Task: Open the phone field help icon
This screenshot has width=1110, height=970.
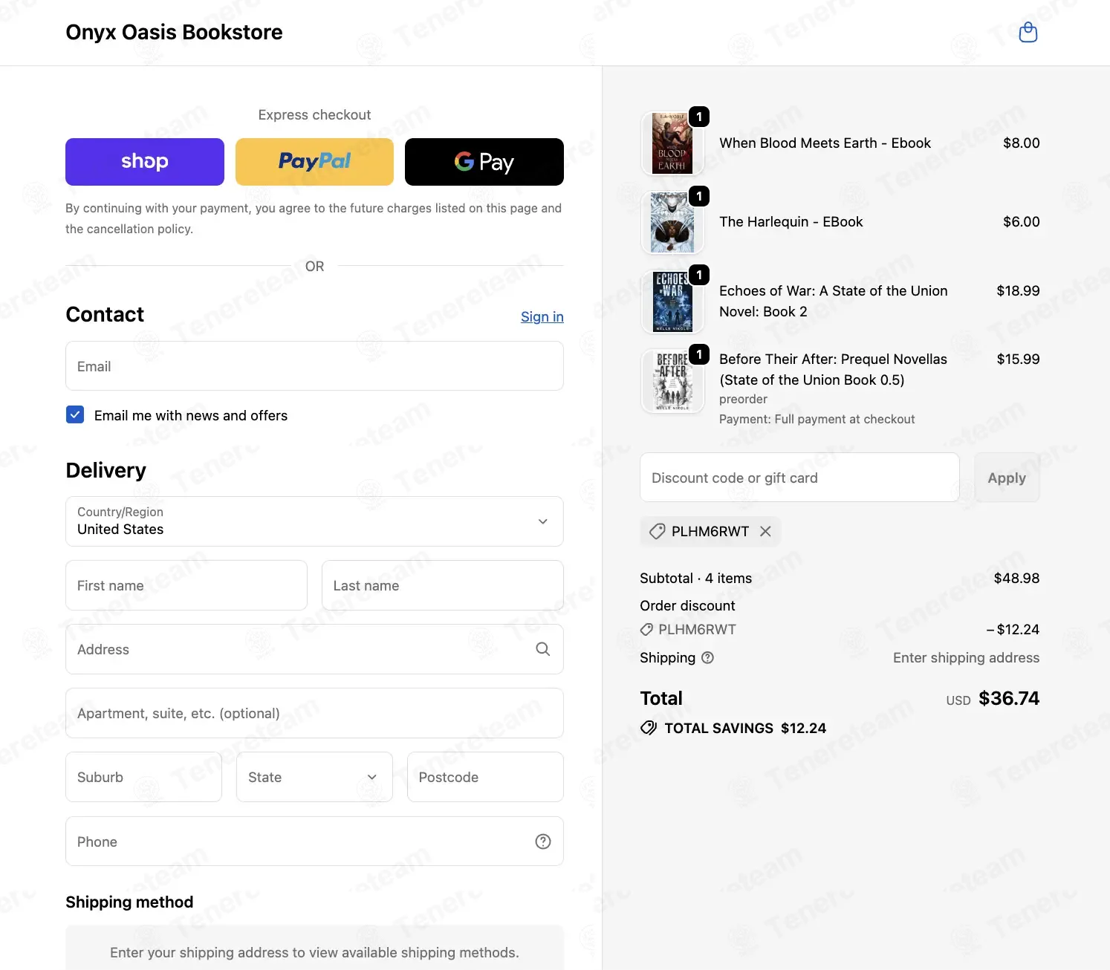Action: tap(543, 842)
